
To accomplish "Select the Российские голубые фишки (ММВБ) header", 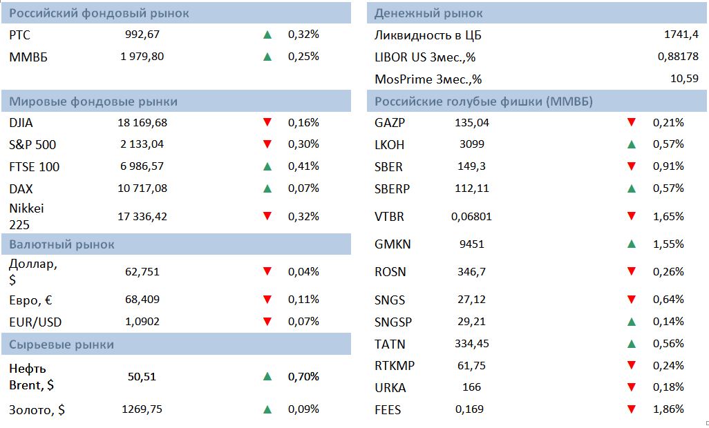I will click(x=484, y=102).
